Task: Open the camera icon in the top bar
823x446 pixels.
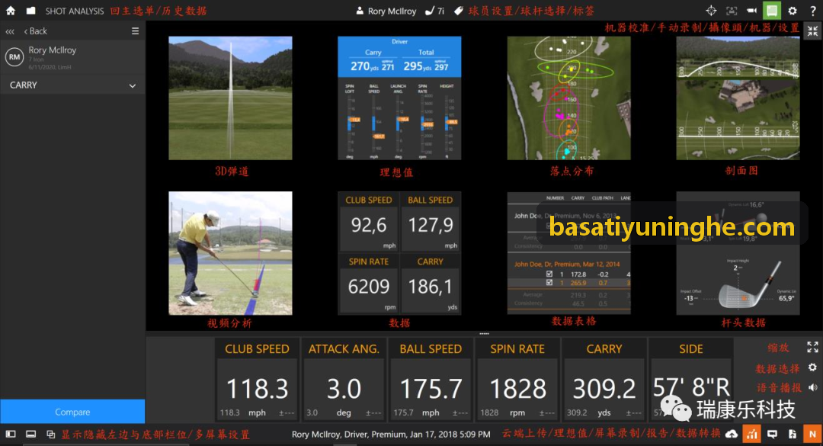Action: pos(751,11)
